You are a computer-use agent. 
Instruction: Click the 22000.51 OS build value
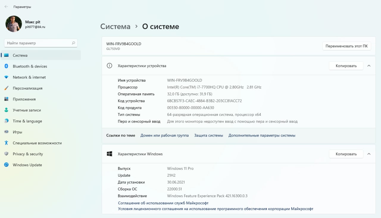click(174, 189)
